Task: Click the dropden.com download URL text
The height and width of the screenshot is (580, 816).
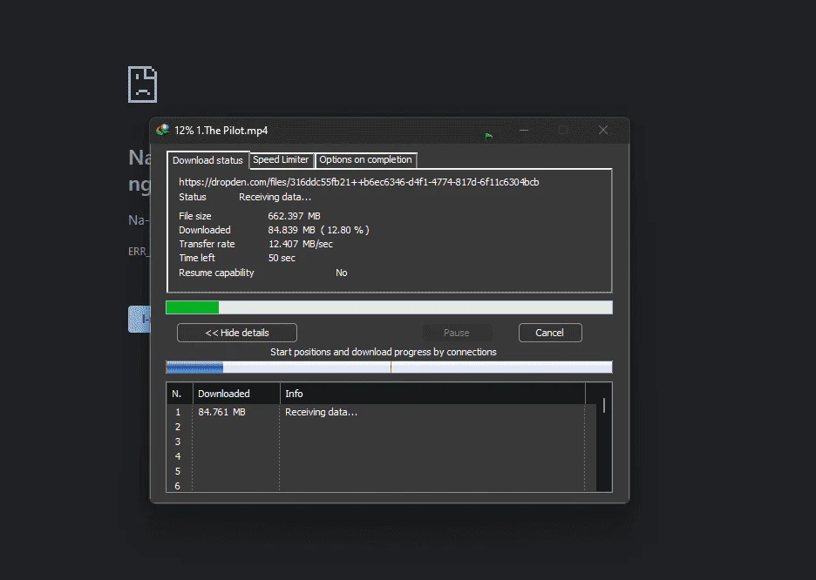Action: 358,182
